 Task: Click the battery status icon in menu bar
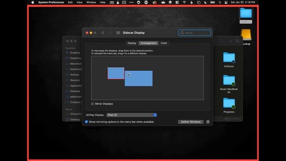click(213, 2)
